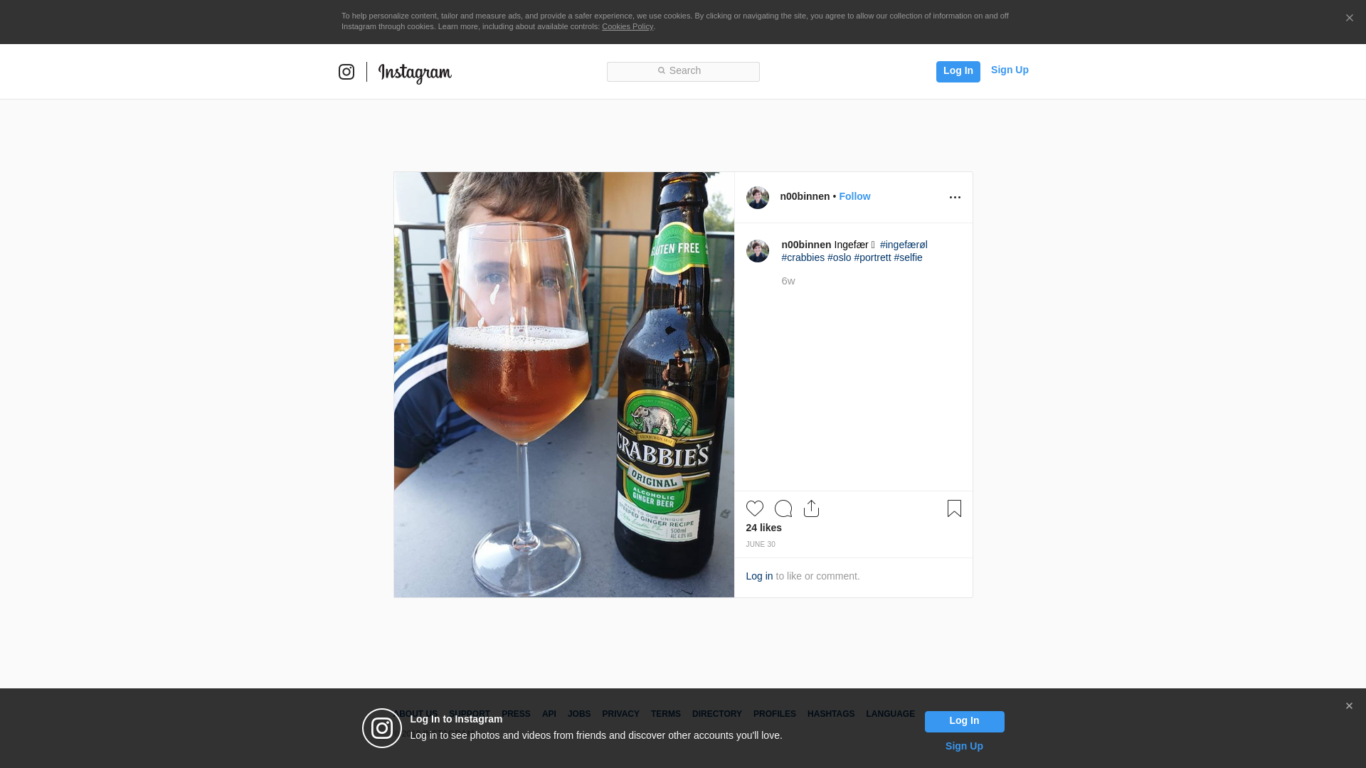Close the bottom login prompt
This screenshot has width=1366, height=768.
1349,706
